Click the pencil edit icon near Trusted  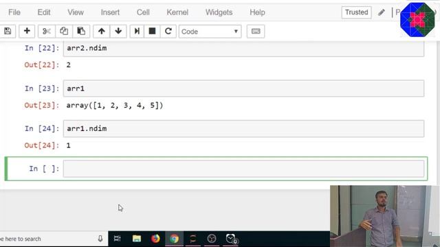point(382,12)
